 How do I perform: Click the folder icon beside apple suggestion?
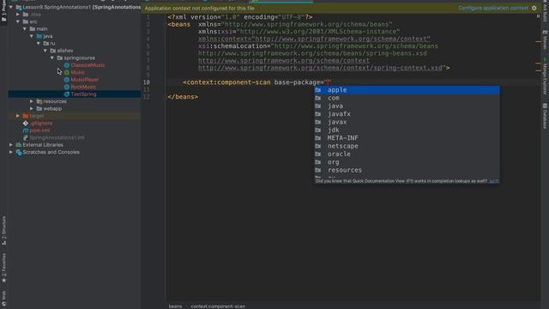pos(318,90)
